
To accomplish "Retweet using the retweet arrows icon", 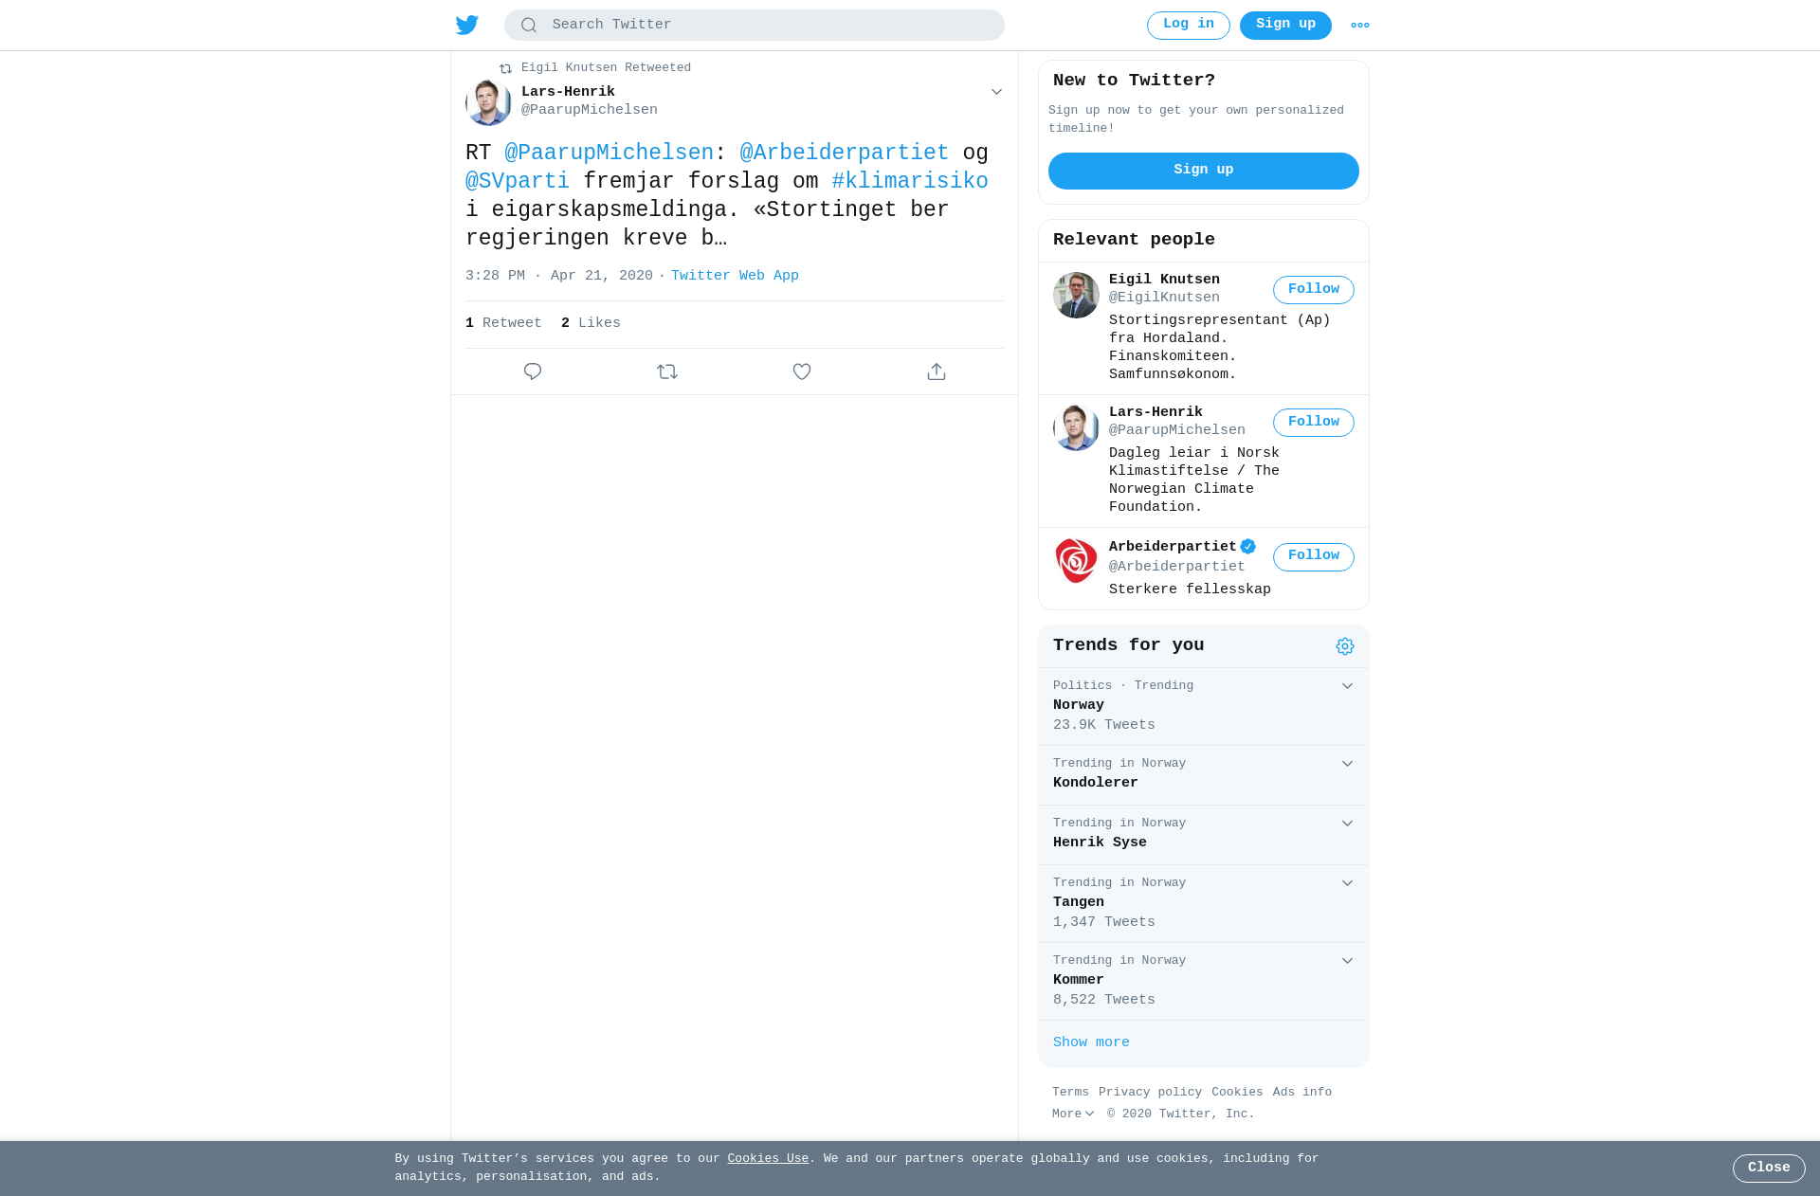I will coord(667,371).
